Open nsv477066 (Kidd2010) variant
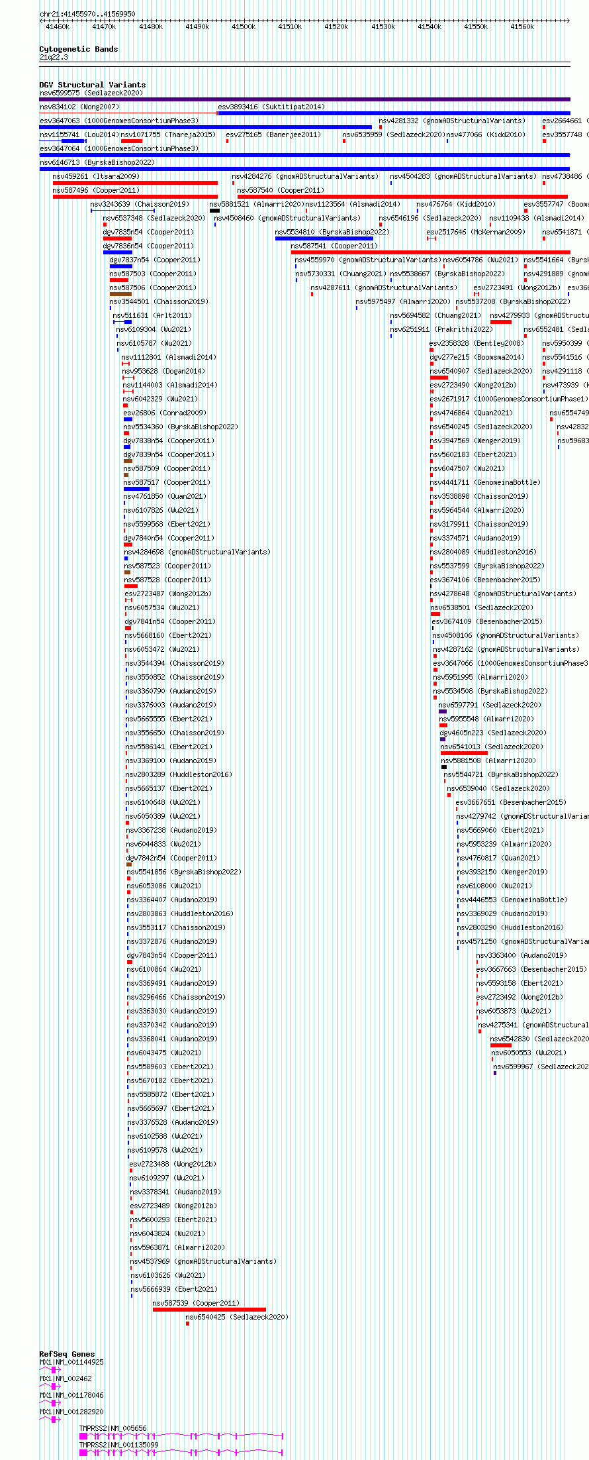The width and height of the screenshot is (589, 1460). (x=486, y=134)
